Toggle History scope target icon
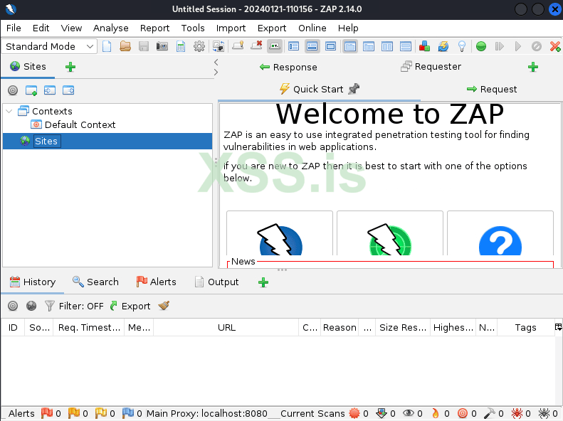 coord(13,306)
